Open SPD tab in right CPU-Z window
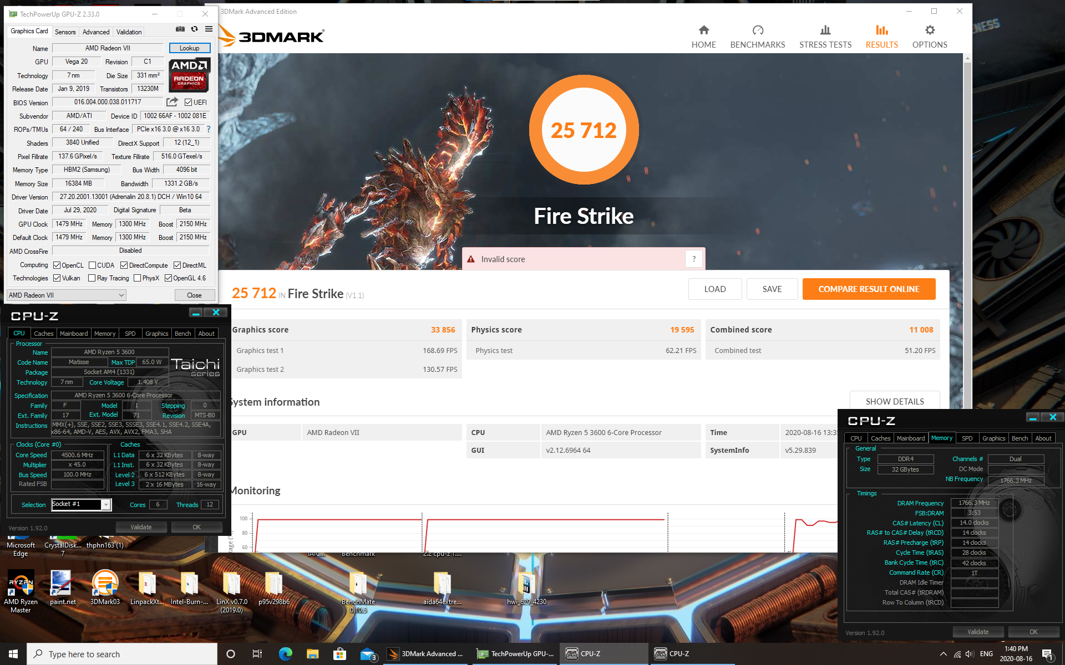This screenshot has height=665, width=1065. coord(967,438)
